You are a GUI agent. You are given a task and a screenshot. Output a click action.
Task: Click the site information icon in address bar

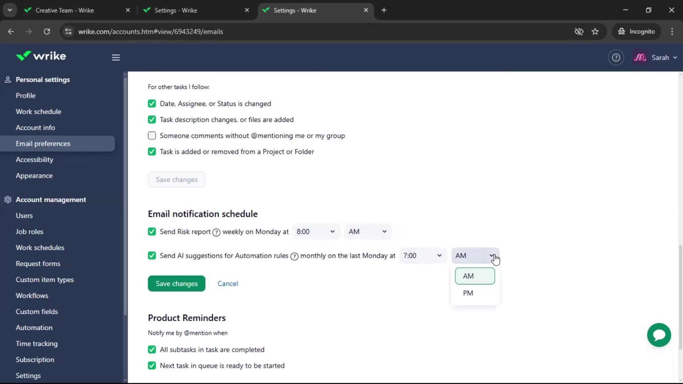(68, 31)
